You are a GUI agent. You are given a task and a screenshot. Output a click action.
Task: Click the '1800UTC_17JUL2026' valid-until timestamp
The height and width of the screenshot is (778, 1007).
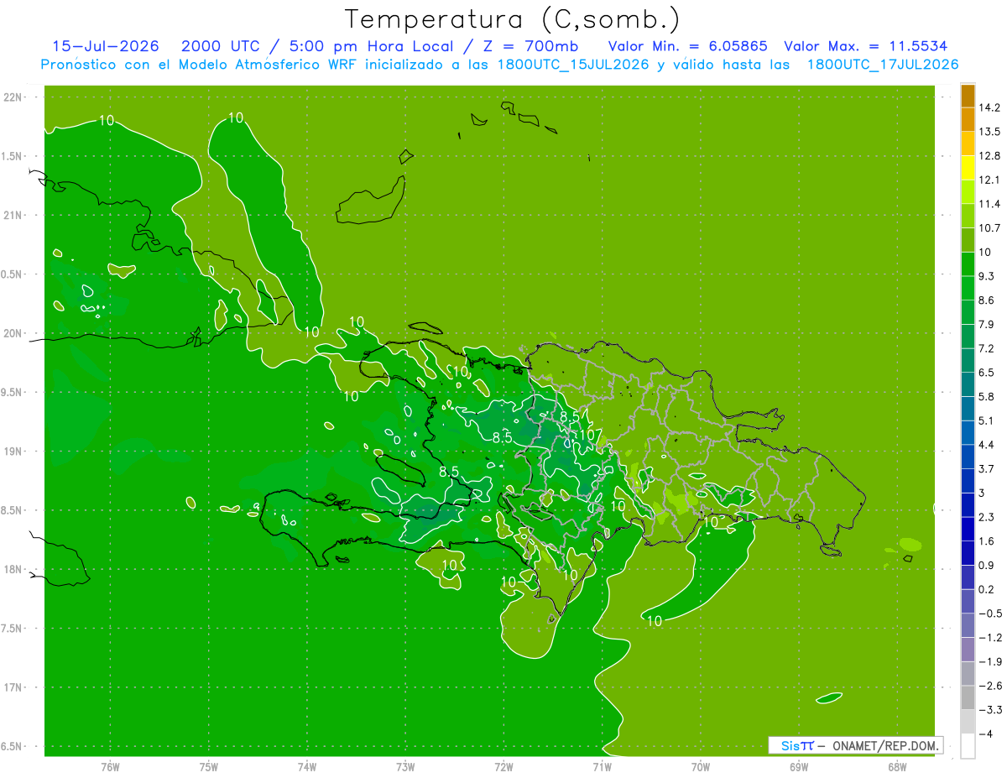[x=883, y=65]
